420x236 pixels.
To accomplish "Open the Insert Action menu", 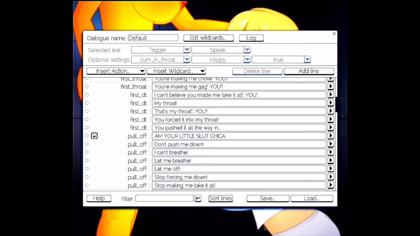I will point(116,71).
